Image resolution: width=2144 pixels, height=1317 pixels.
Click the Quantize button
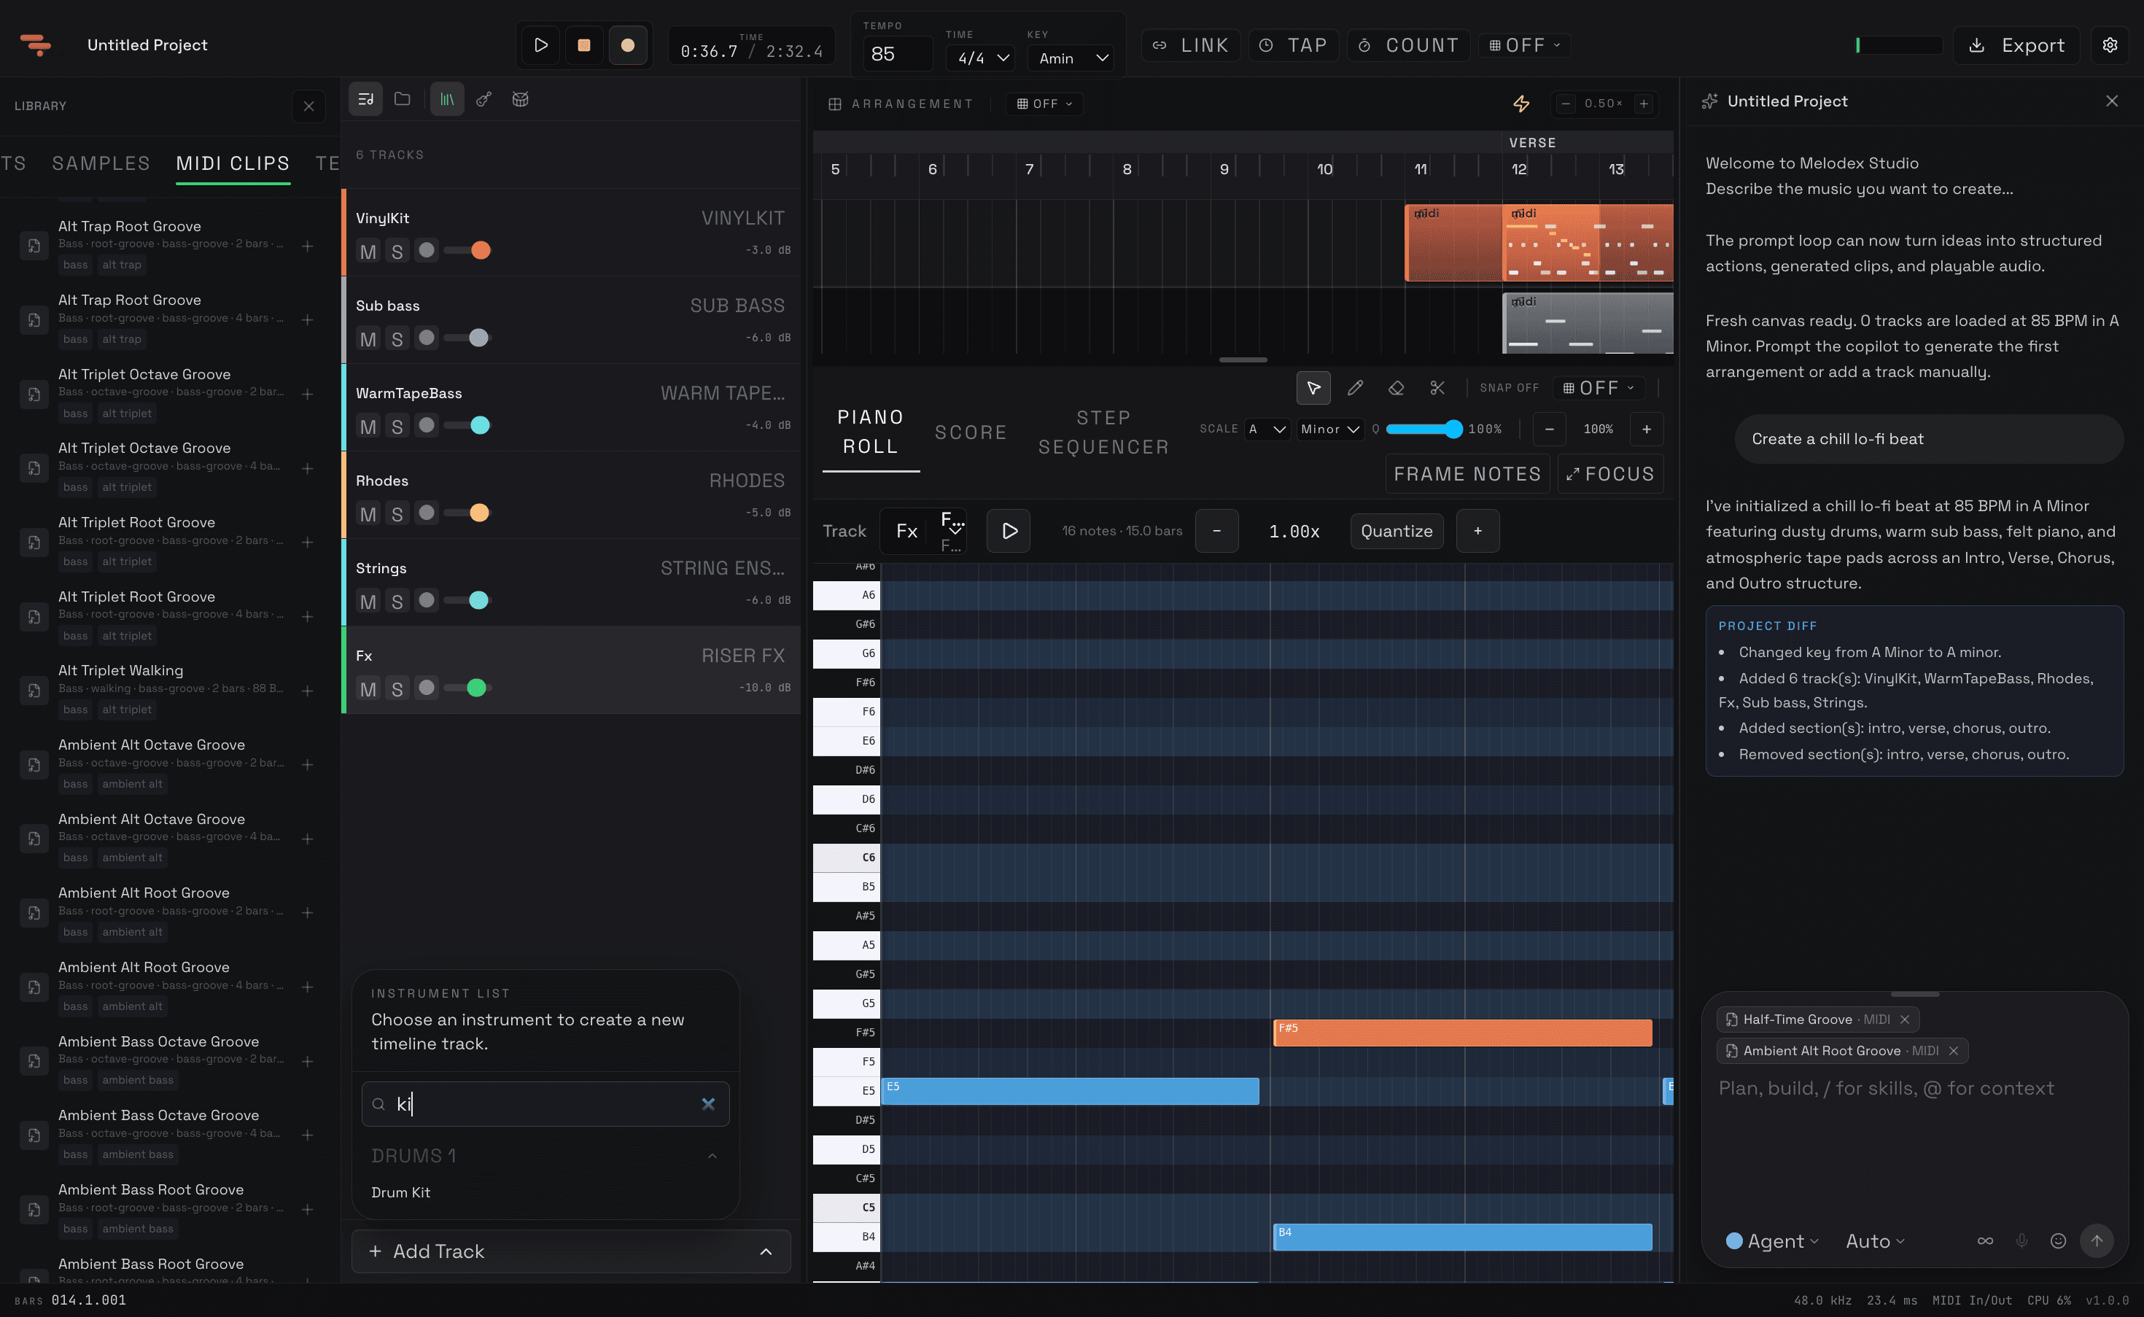[1396, 530]
